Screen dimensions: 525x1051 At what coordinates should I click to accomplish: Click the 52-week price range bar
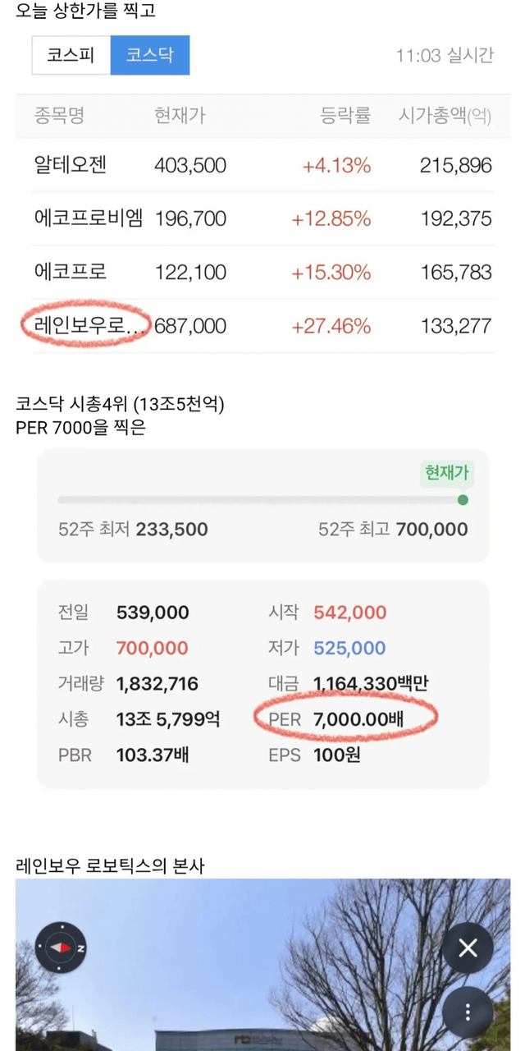(x=259, y=499)
